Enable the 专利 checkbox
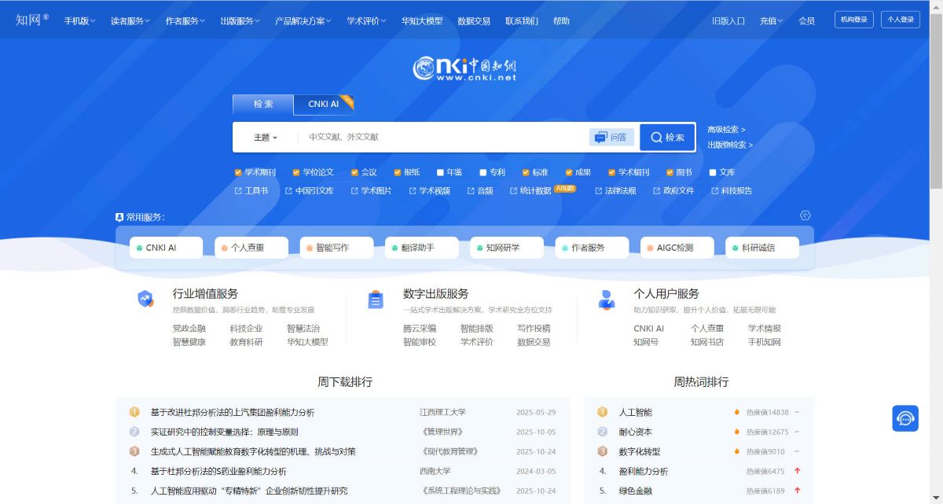This screenshot has height=504, width=943. pyautogui.click(x=483, y=172)
